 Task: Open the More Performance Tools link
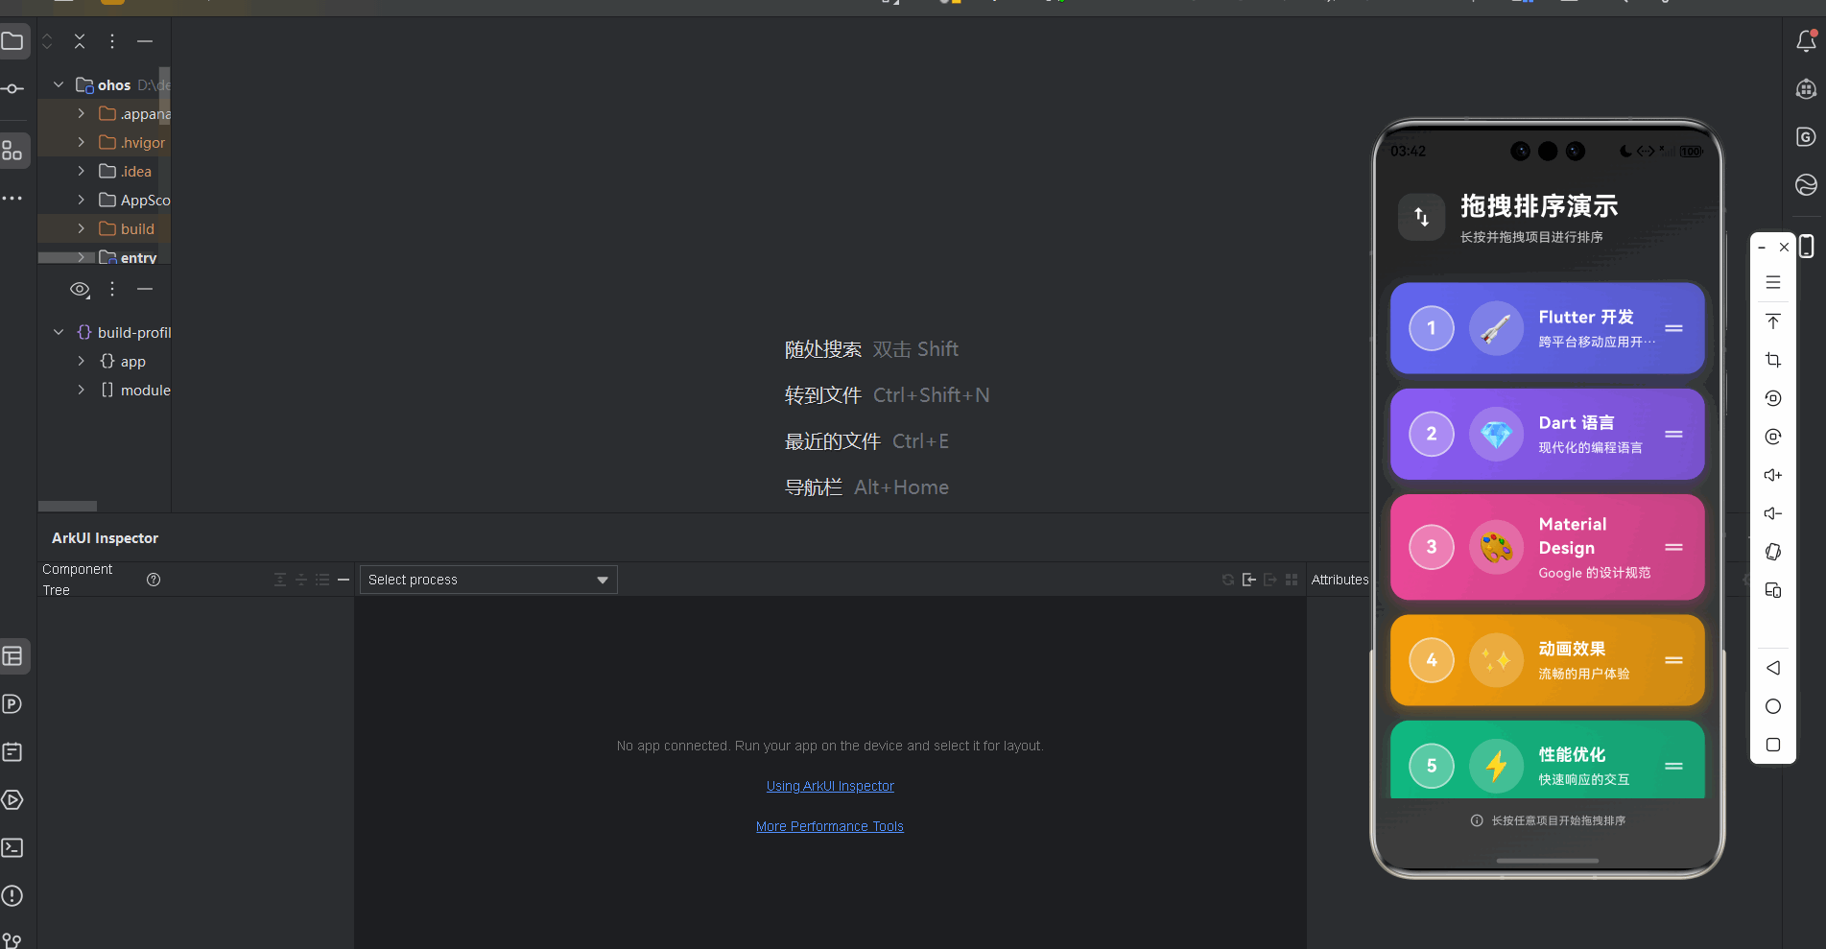point(830,826)
